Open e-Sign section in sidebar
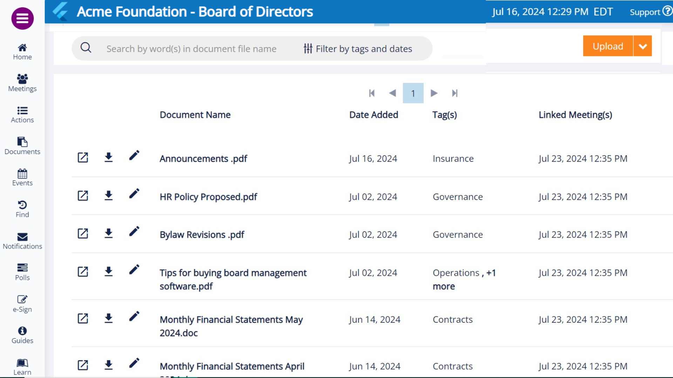This screenshot has width=673, height=378. pyautogui.click(x=22, y=304)
